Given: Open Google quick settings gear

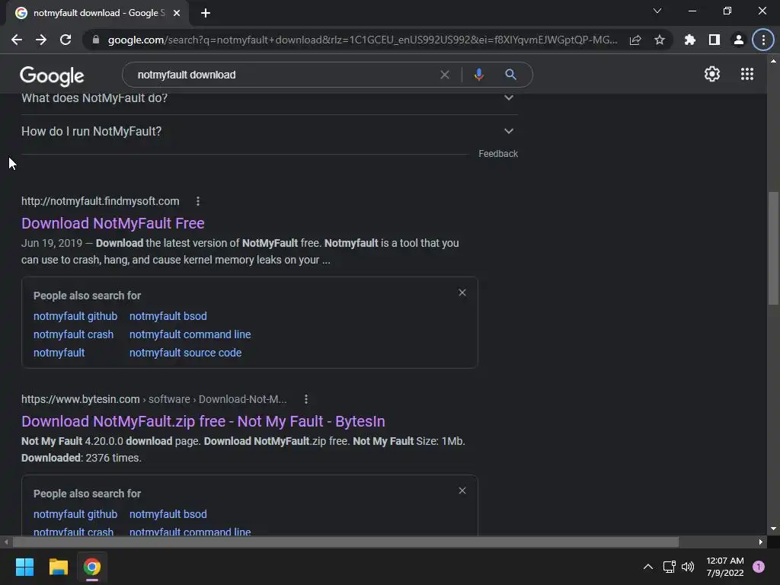Looking at the screenshot, I should click(x=712, y=74).
